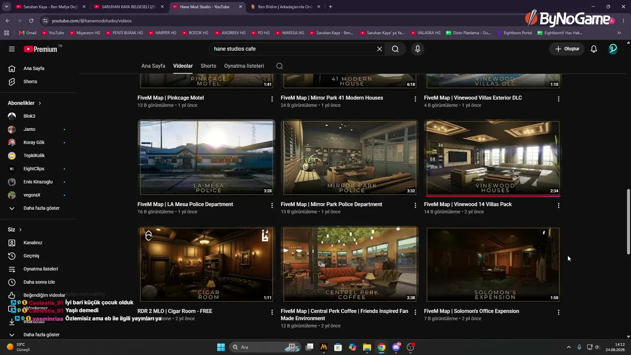The height and width of the screenshot is (355, 631).
Task: Open Daha sonra izle list
Action: (x=38, y=282)
